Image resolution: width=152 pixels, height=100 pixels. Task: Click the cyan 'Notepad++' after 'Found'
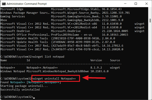tap(17, 82)
